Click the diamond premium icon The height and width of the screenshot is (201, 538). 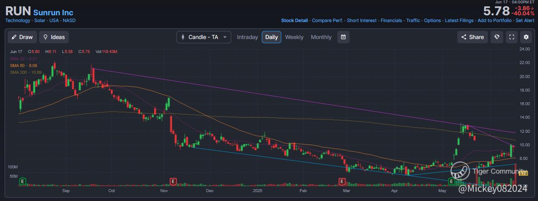coord(497,37)
